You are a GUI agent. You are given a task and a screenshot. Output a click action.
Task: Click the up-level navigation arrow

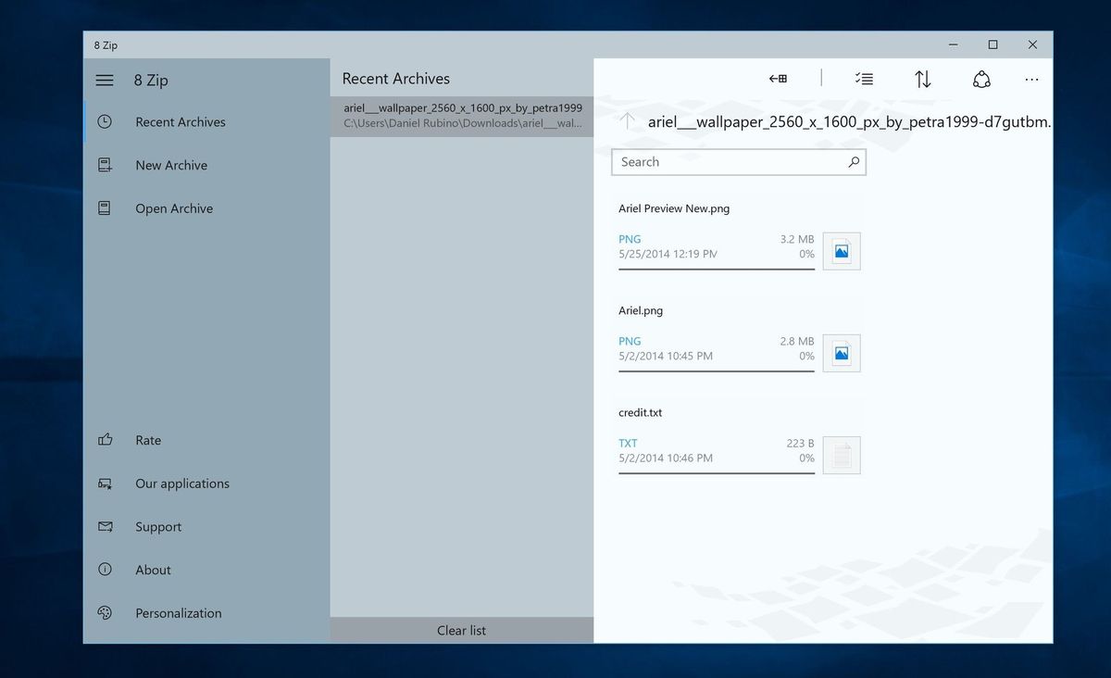click(x=626, y=121)
